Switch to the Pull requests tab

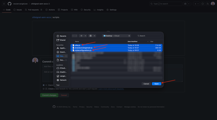(34, 10)
